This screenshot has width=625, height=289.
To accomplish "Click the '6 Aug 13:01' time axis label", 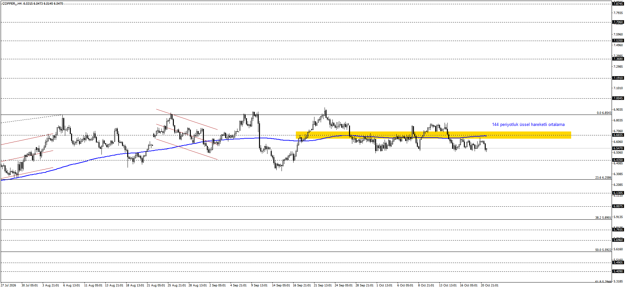I will point(71,285).
